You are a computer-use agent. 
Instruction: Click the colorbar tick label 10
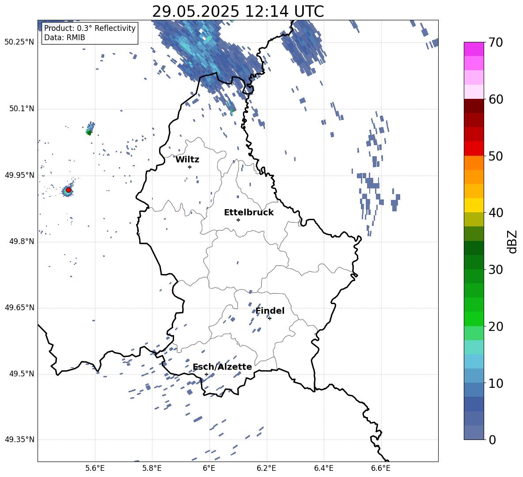coord(496,383)
